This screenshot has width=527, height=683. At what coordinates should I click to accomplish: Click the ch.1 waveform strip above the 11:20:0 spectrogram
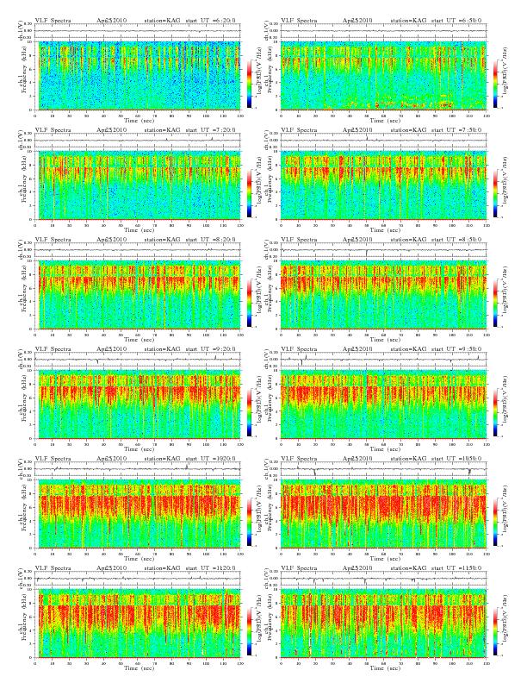pyautogui.click(x=138, y=579)
